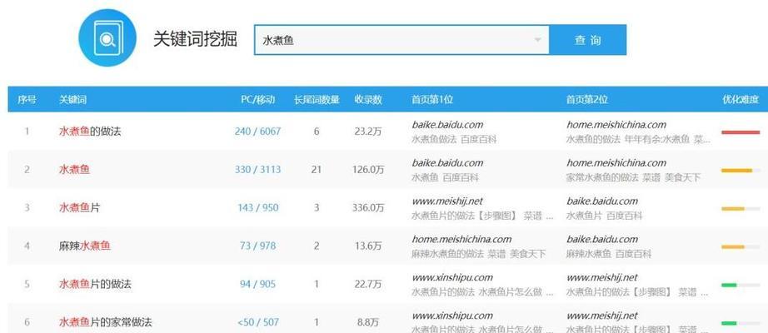Open the keyword 水煮鱼片 in row 3
This screenshot has width=768, height=333.
tap(79, 207)
